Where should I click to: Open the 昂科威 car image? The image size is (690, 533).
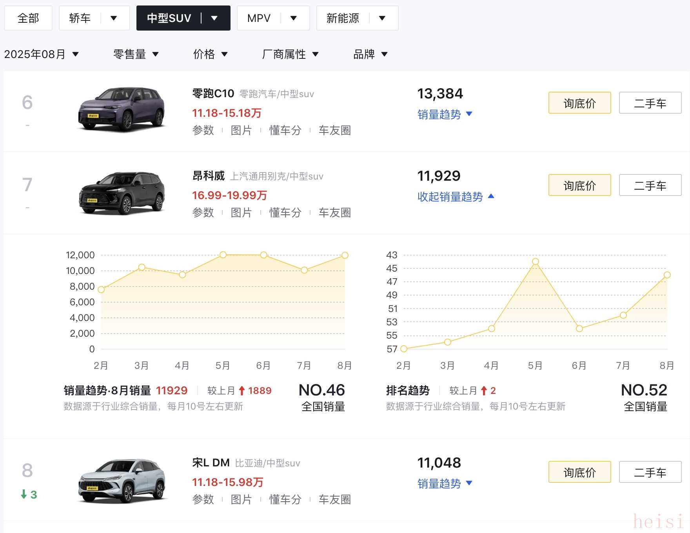[x=122, y=193]
